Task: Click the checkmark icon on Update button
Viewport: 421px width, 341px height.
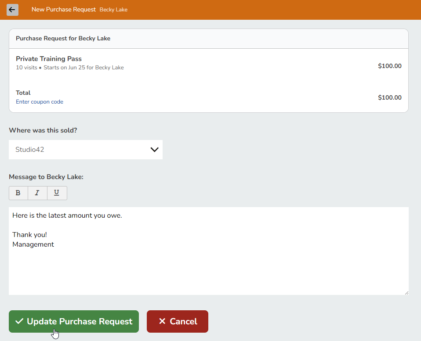Action: [x=19, y=321]
